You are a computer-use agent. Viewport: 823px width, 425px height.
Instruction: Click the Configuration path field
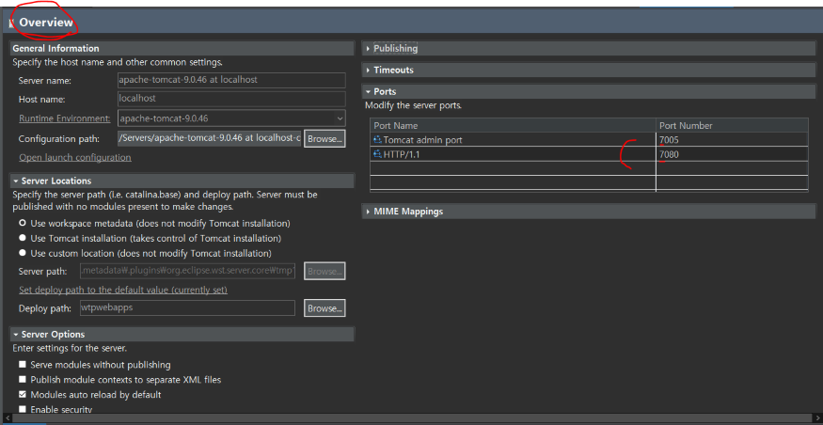[x=209, y=138]
